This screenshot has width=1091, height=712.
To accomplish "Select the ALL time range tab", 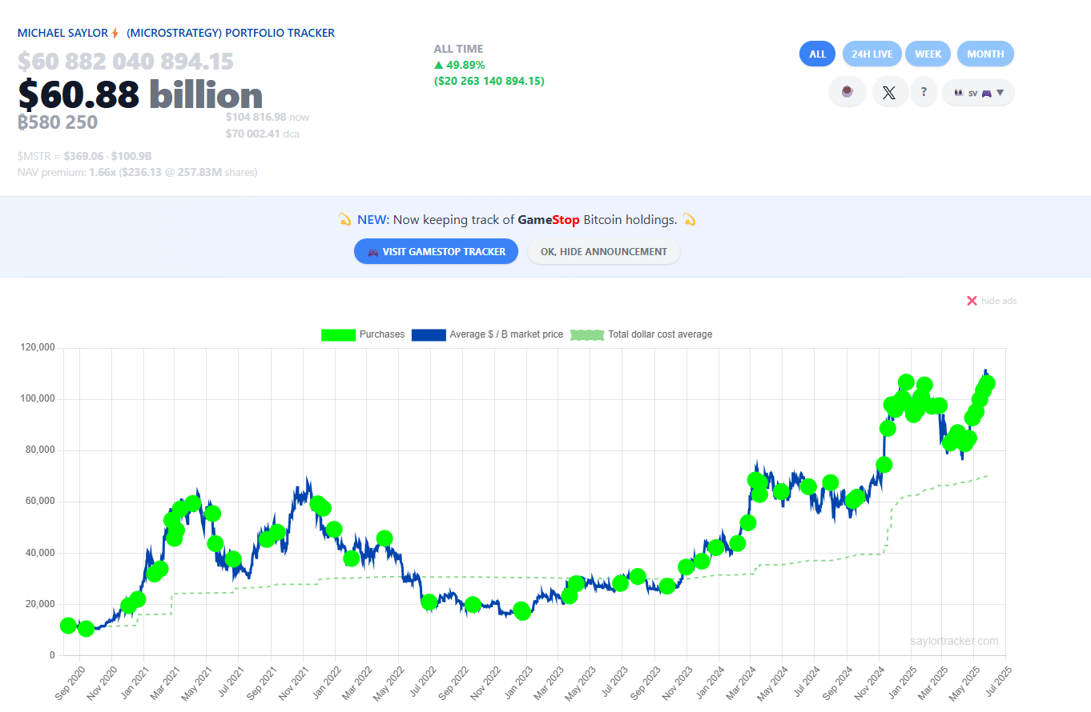I will tap(817, 54).
